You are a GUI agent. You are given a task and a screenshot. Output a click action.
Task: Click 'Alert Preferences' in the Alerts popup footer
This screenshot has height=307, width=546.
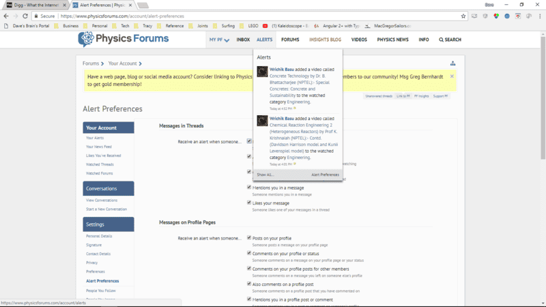click(x=325, y=175)
